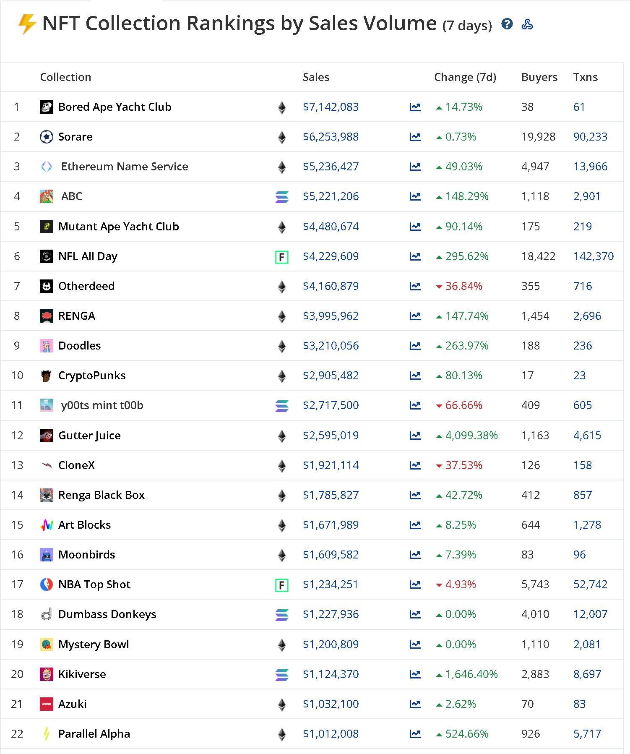Screen dimensions: 630x754
Task: Click the Azuki red logo thumbnail
Action: (47, 704)
